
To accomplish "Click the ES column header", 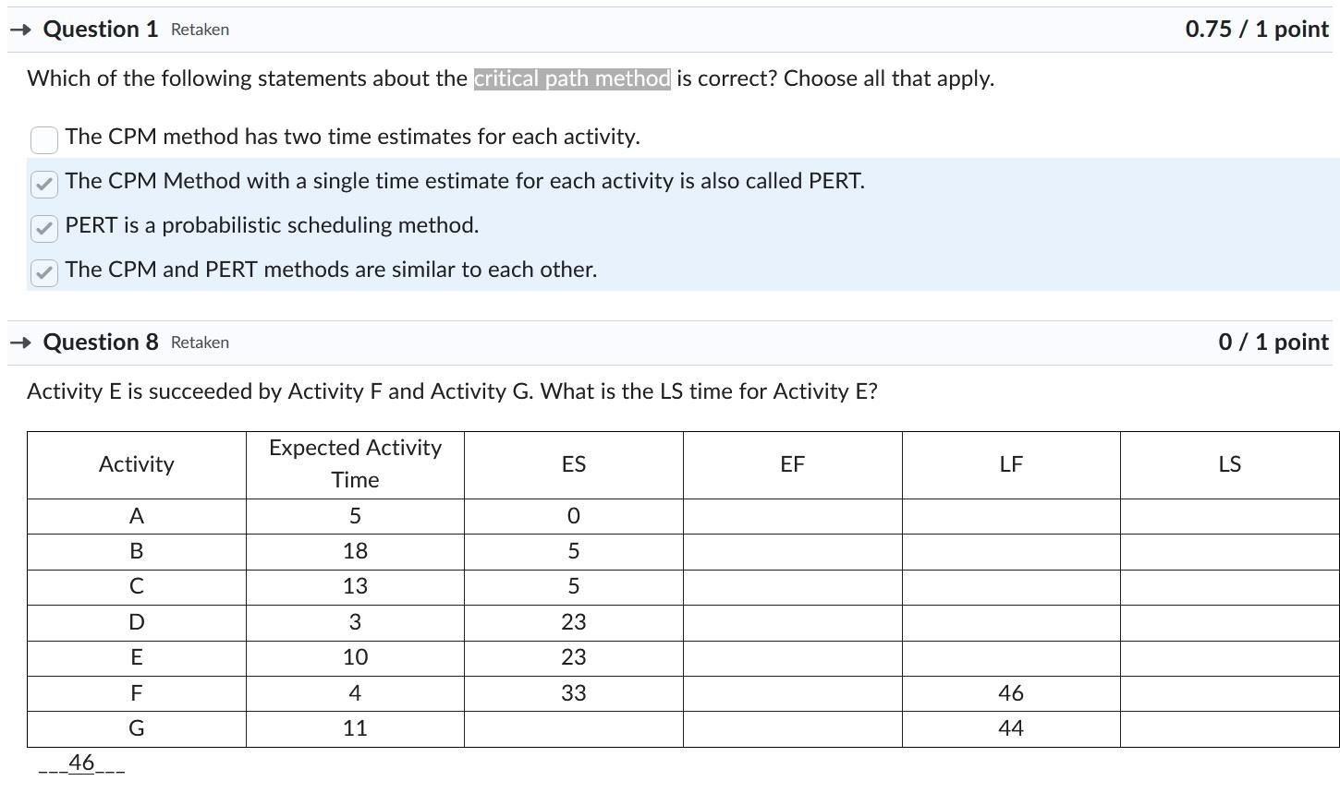I will 573,464.
